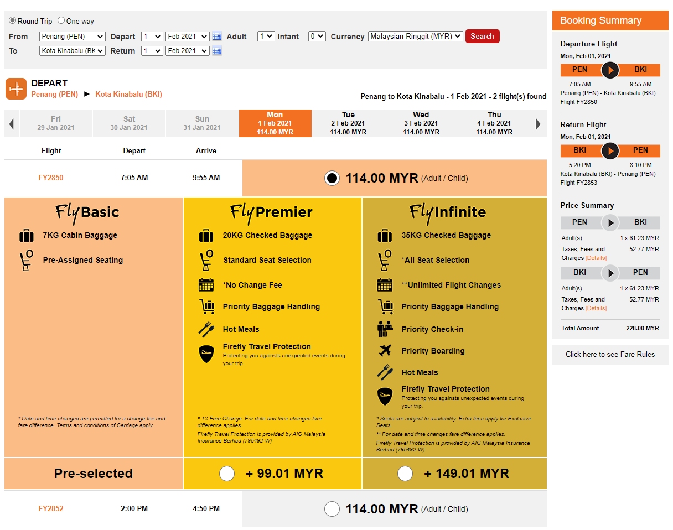Open the Depart month dropdown
The width and height of the screenshot is (673, 530).
[x=187, y=37]
